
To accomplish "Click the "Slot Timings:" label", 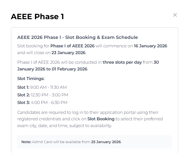I will point(31,79).
